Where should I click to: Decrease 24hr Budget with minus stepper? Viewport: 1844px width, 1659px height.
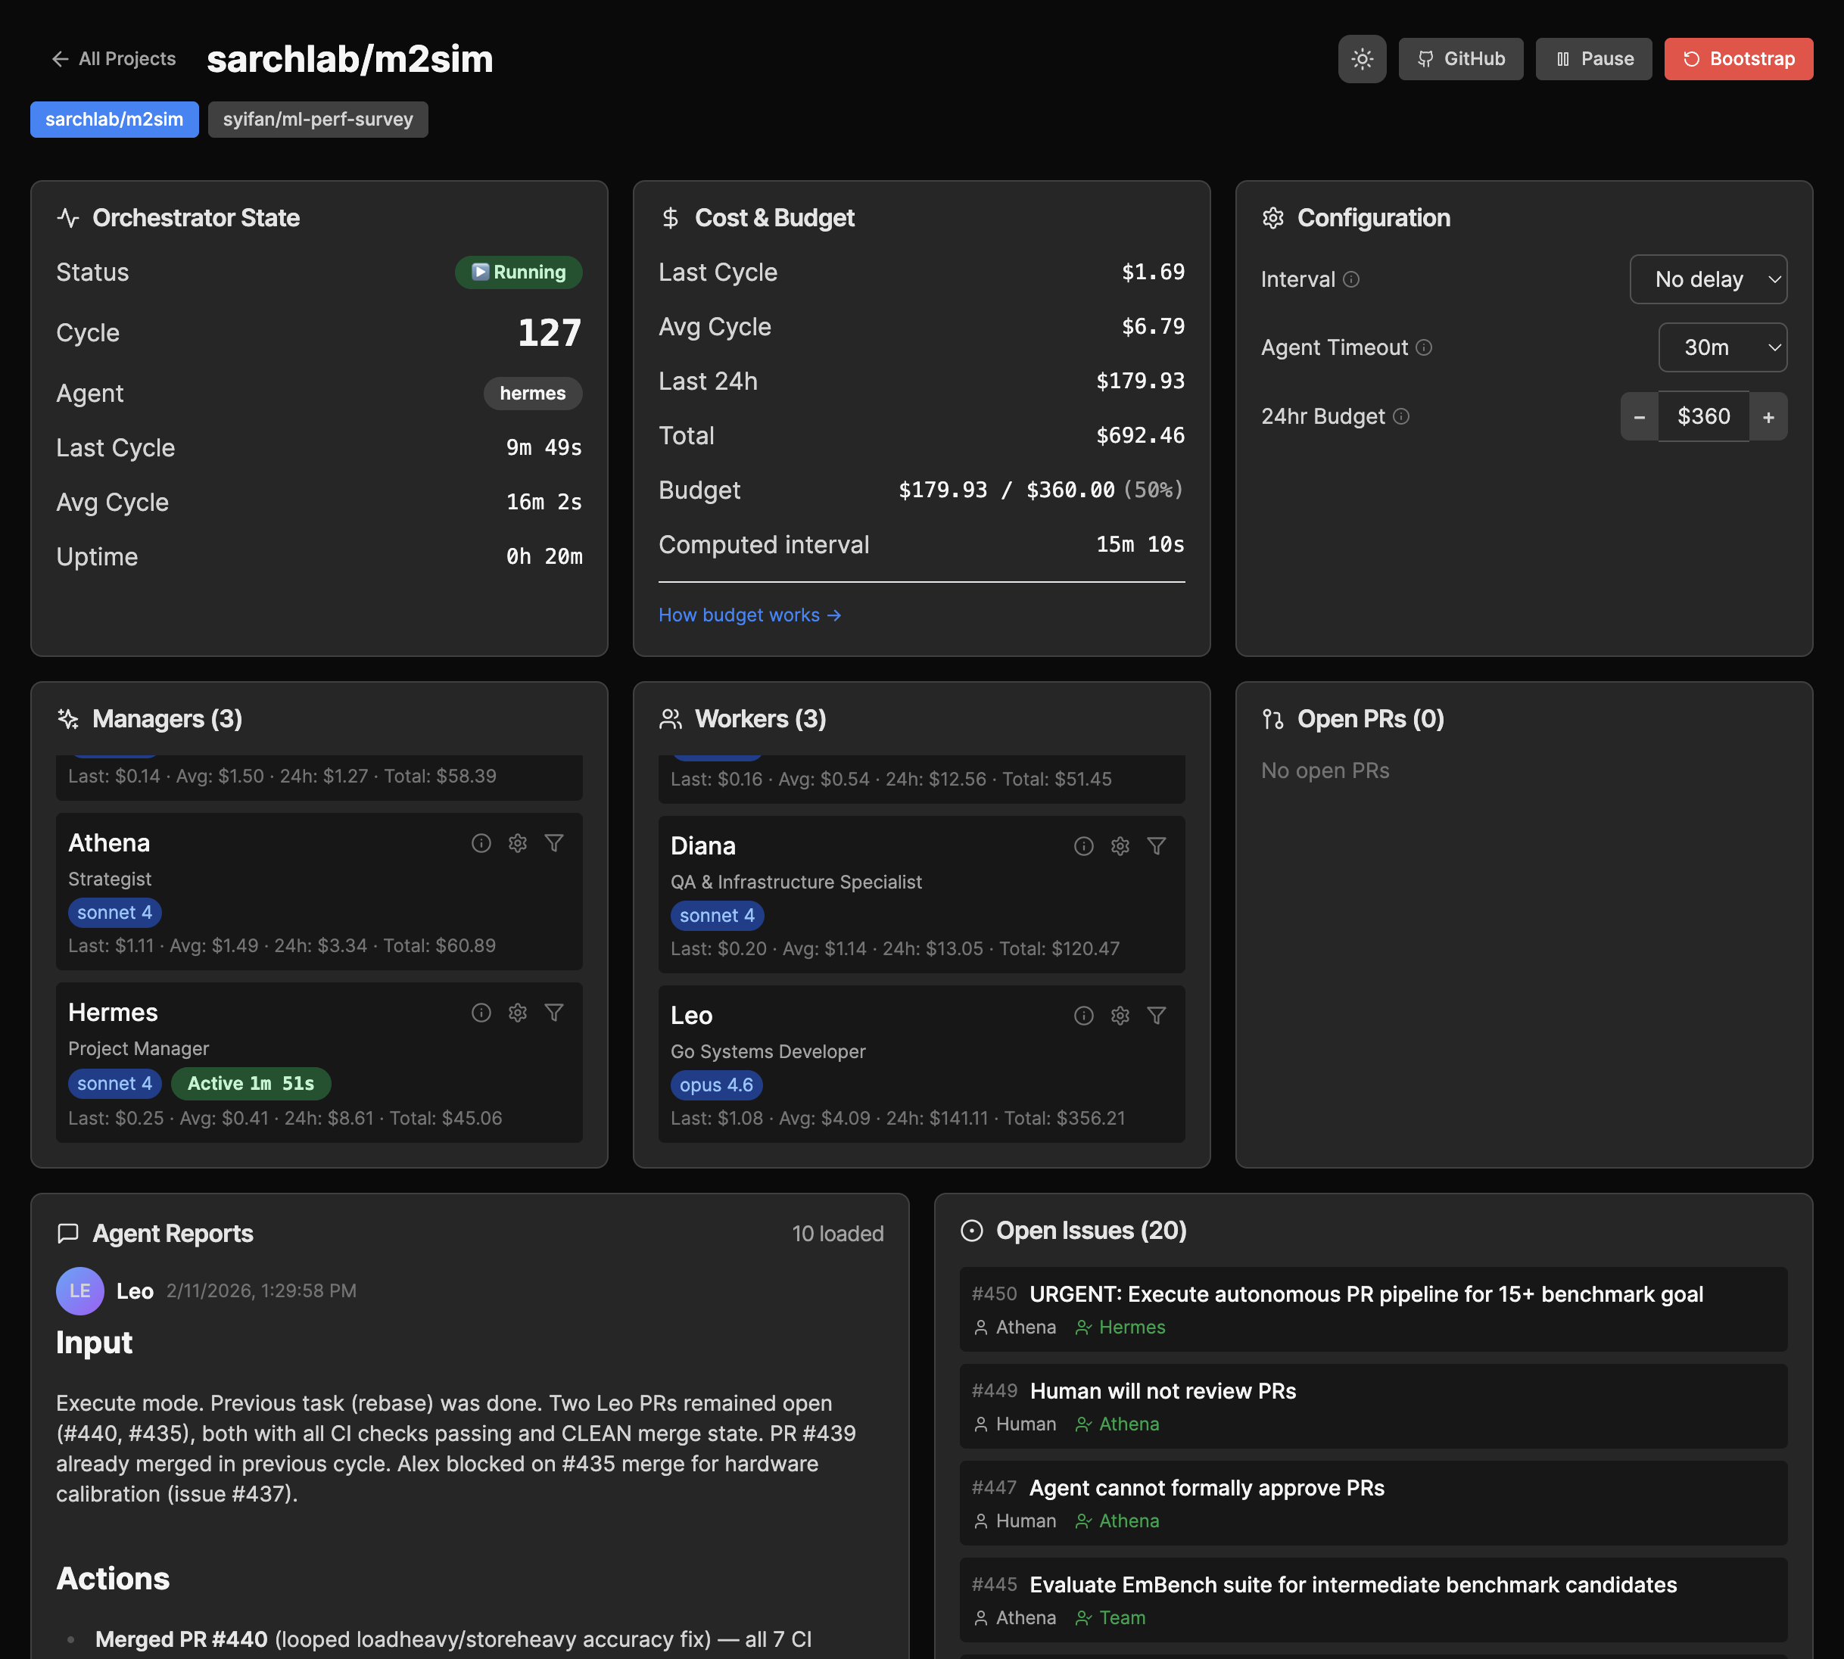click(1639, 416)
